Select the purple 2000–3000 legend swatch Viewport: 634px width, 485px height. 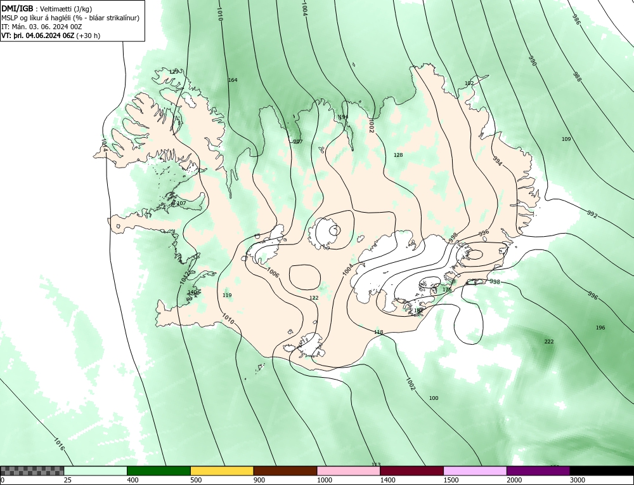point(538,471)
